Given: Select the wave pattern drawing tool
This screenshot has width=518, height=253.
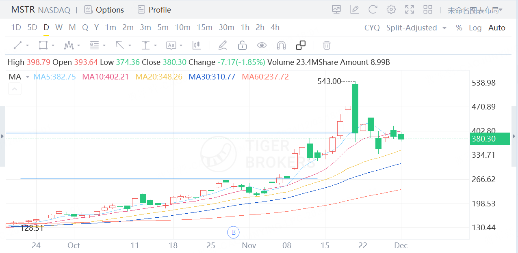Looking at the screenshot, I should pyautogui.click(x=69, y=45).
